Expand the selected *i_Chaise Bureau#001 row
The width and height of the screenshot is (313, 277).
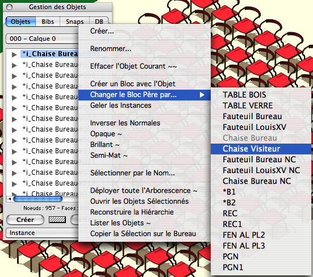(x=14, y=54)
